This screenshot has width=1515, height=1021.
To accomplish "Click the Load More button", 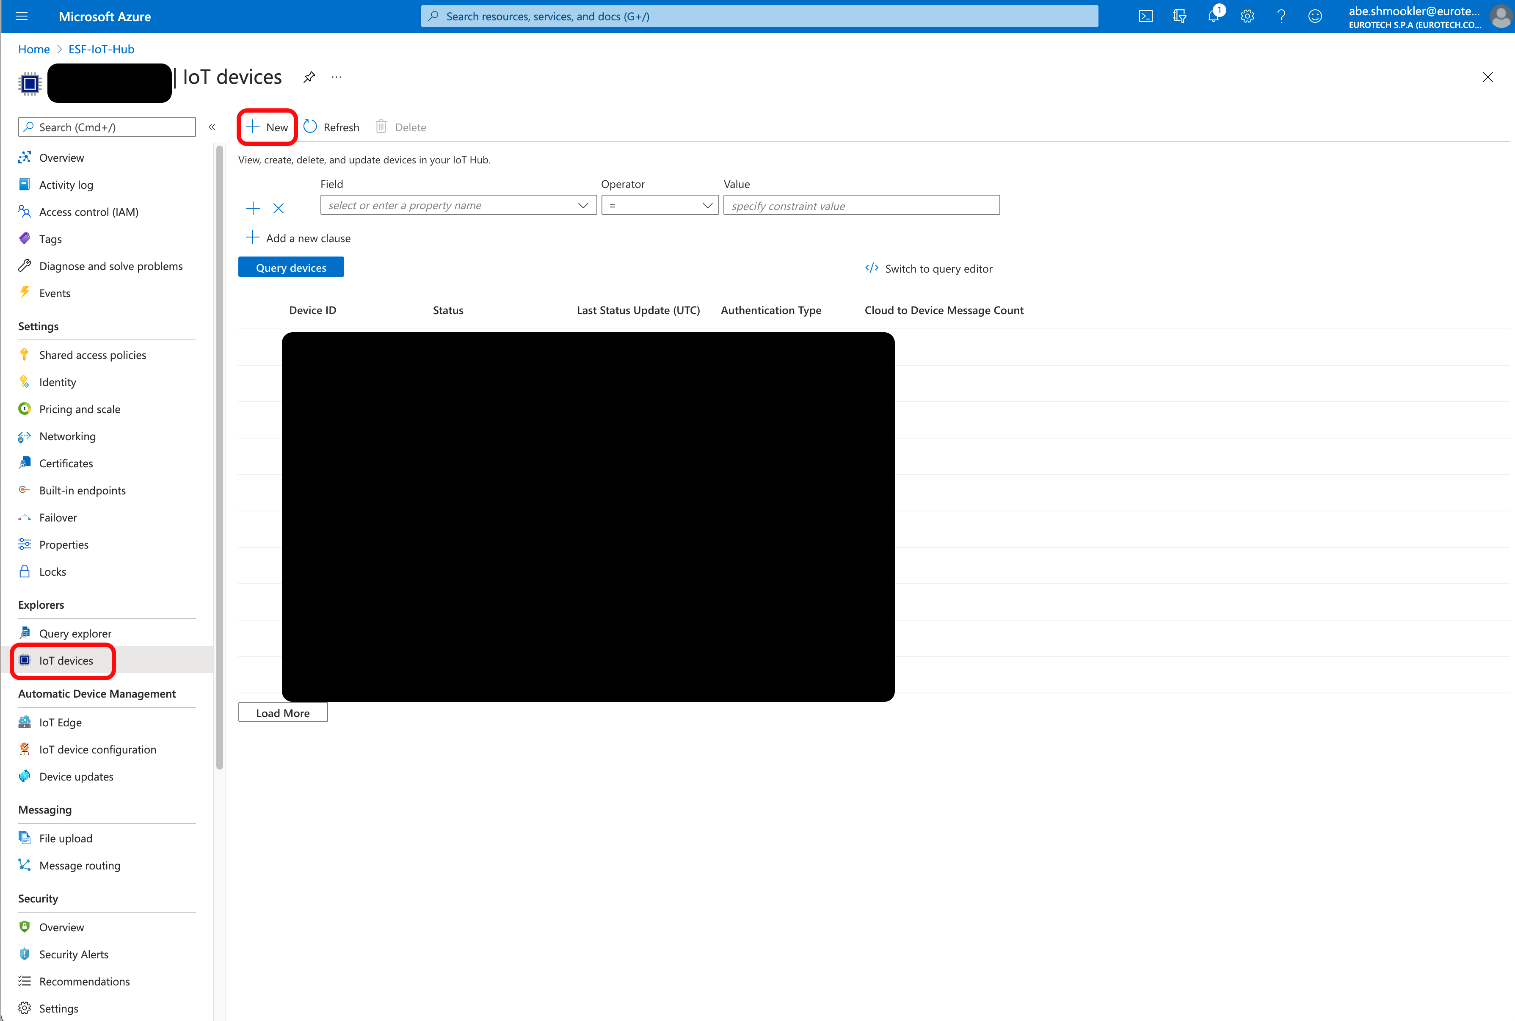I will [283, 712].
